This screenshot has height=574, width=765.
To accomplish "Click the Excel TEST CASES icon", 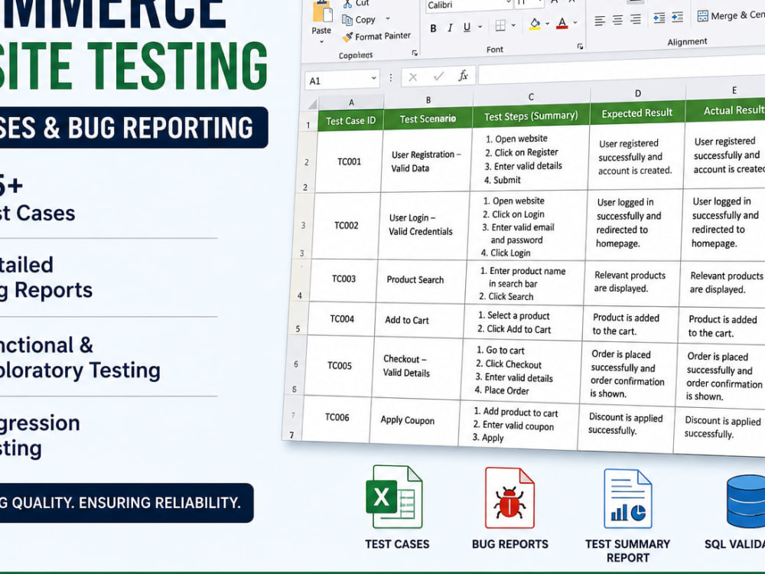I will [394, 497].
